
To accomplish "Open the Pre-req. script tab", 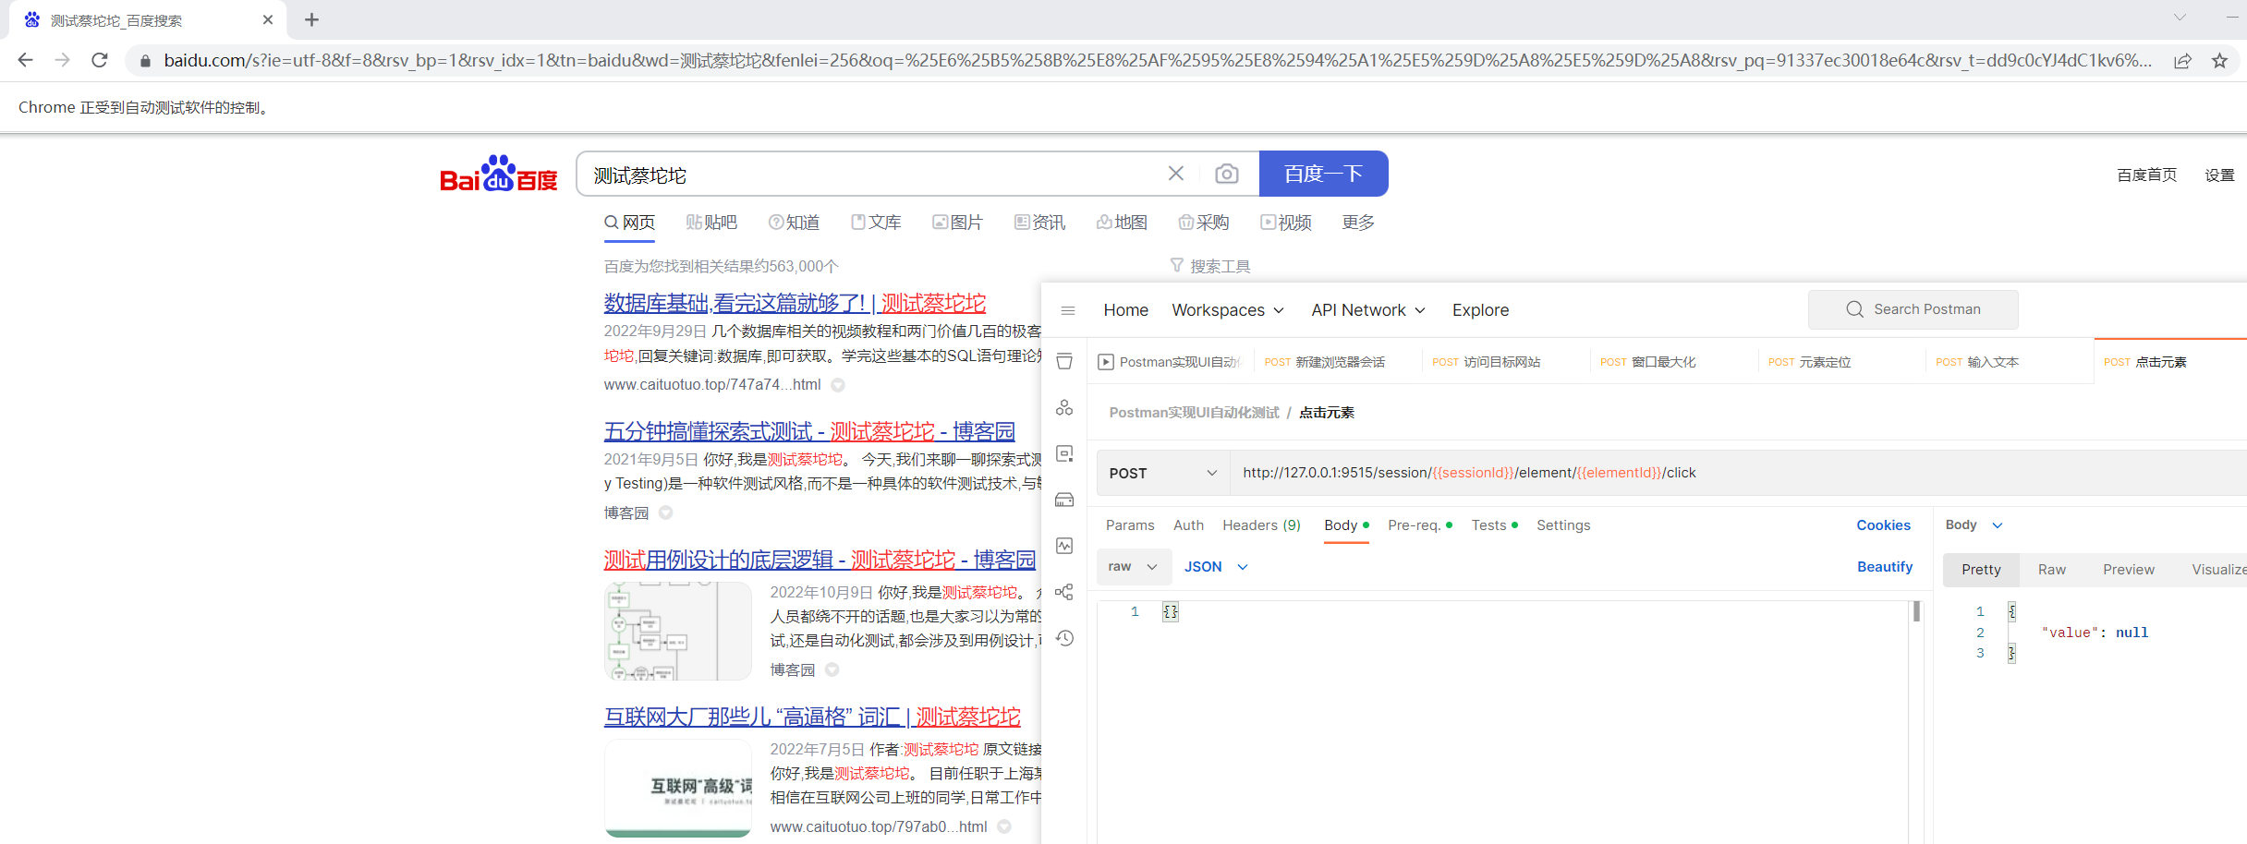I will [1419, 525].
